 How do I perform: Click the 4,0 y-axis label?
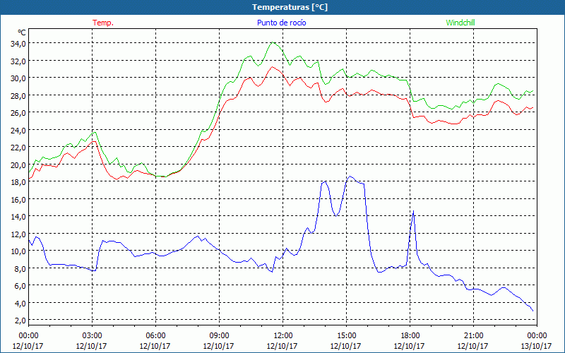click(20, 303)
